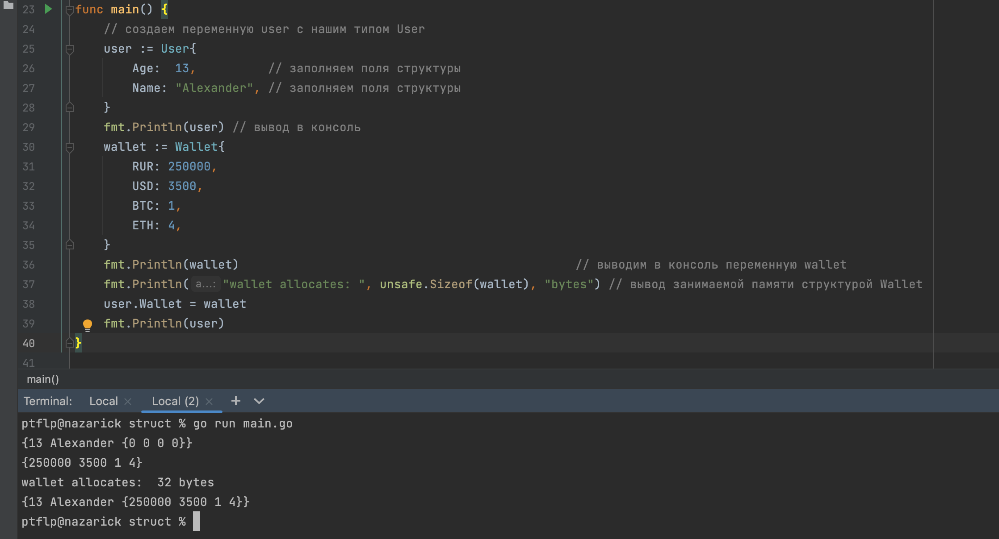
Task: Click the terminal prompt cursor
Action: pos(197,521)
